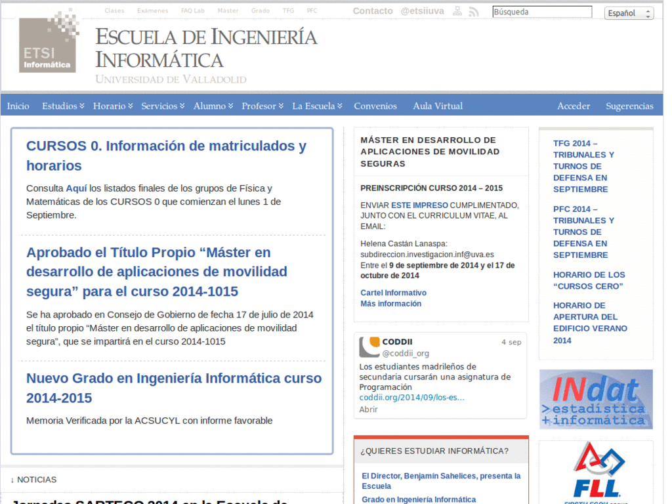Open the @coddii_org handle

[x=405, y=353]
